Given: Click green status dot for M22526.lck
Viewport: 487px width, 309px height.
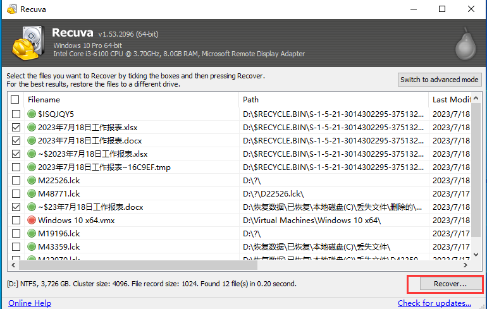Looking at the screenshot, I should pos(32,180).
